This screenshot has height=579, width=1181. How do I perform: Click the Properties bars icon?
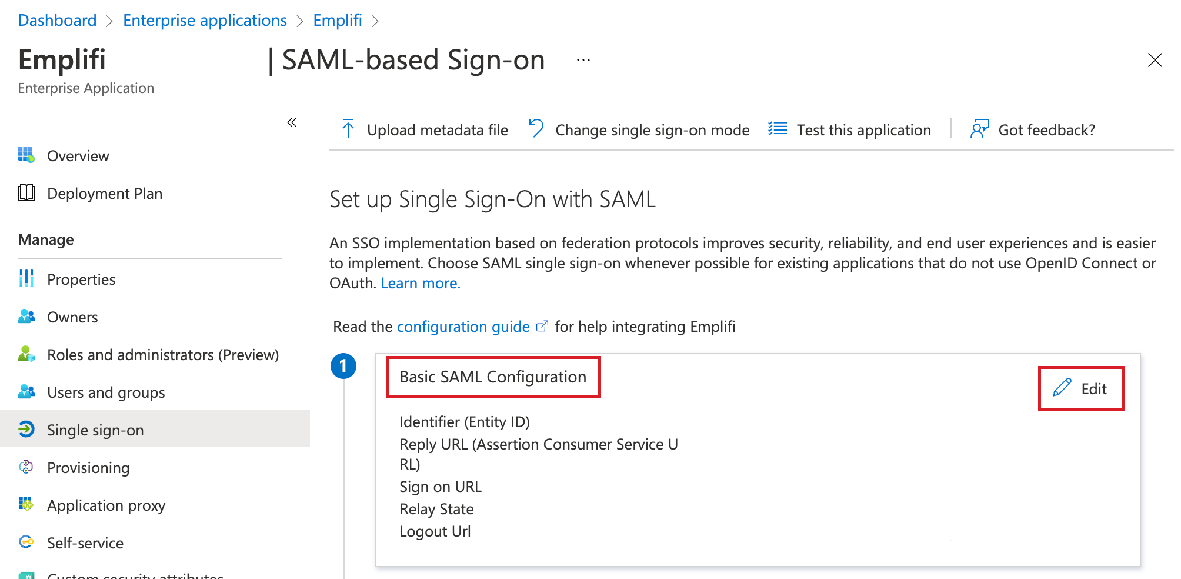[x=26, y=279]
